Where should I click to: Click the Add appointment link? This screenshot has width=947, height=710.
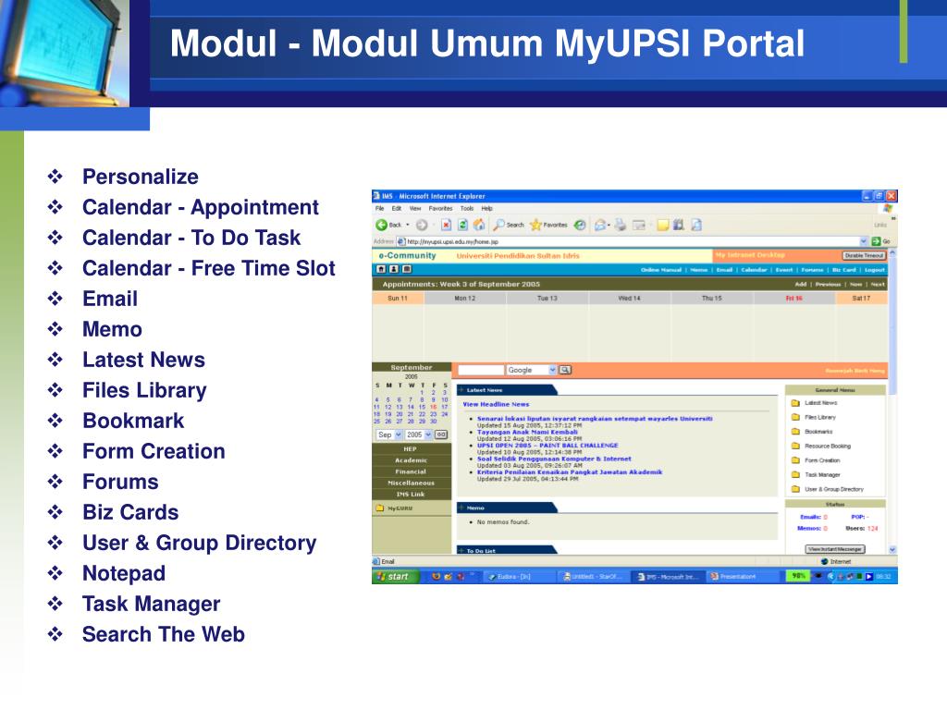[801, 284]
